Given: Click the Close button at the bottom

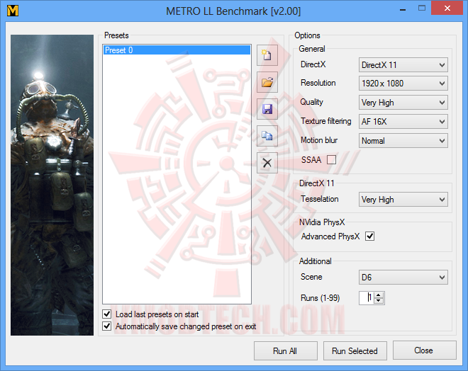Looking at the screenshot, I should pyautogui.click(x=425, y=350).
